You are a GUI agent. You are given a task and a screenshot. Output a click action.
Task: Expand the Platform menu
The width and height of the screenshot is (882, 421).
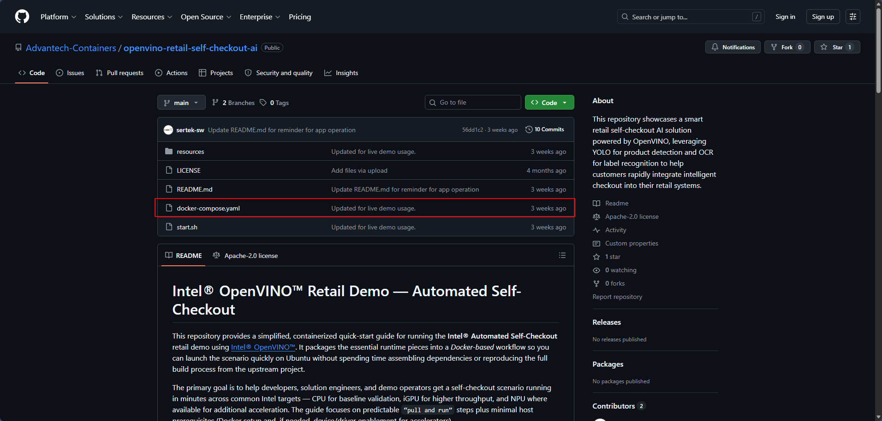58,17
